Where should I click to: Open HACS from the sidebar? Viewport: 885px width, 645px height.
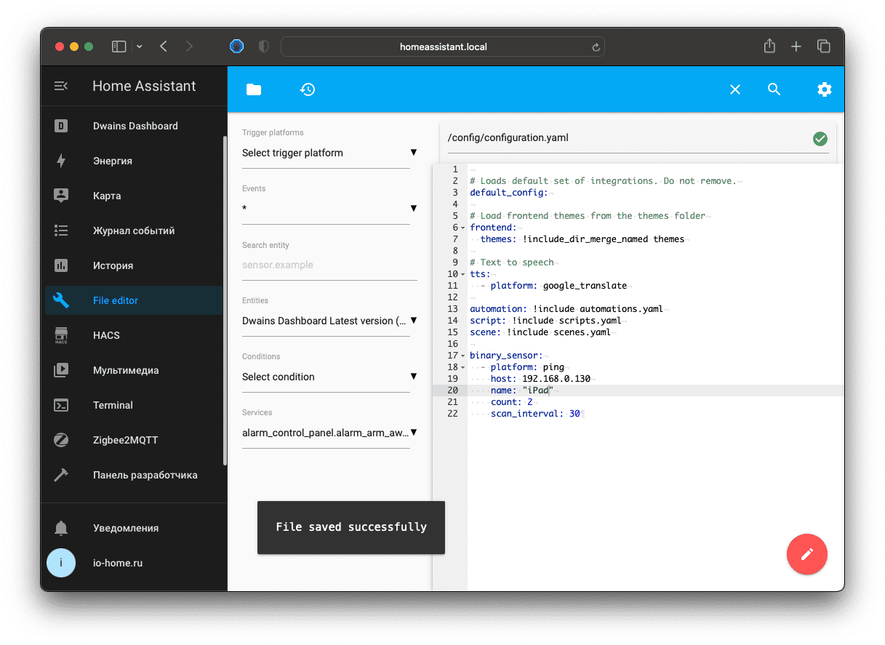point(106,335)
